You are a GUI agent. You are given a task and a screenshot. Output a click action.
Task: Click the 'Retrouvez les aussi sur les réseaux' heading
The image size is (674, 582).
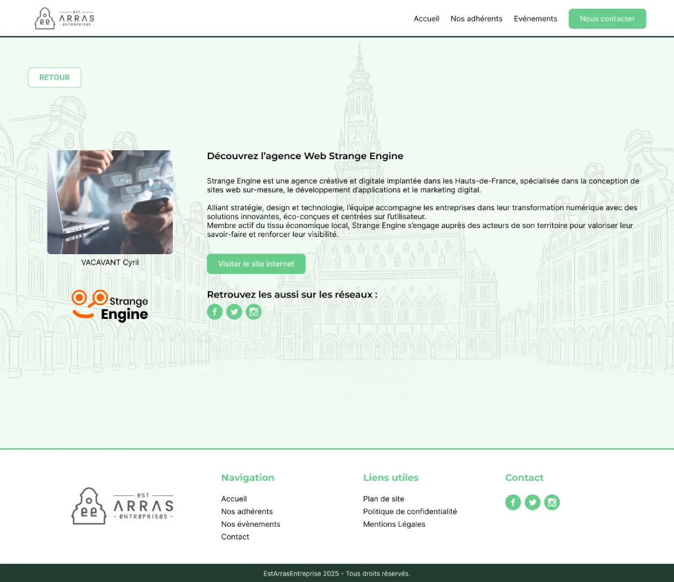tap(292, 295)
